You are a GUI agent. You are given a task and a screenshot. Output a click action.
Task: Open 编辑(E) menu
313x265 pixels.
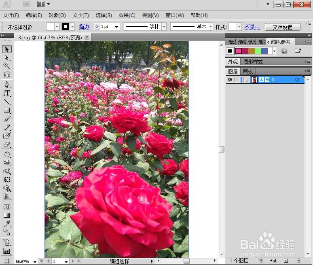pos(34,15)
